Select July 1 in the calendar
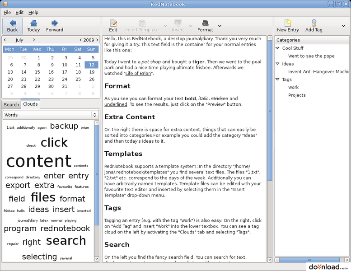The image size is (351, 271). (x=39, y=58)
